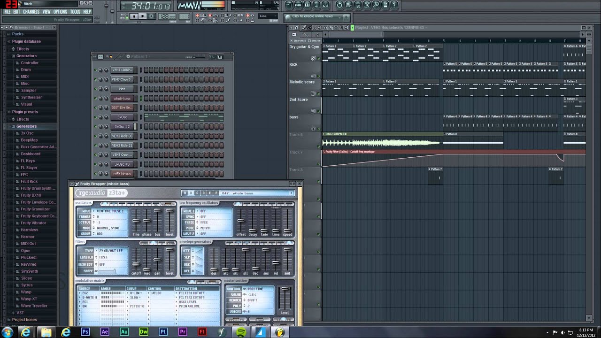Click the Melodic score track icon

coord(313,93)
